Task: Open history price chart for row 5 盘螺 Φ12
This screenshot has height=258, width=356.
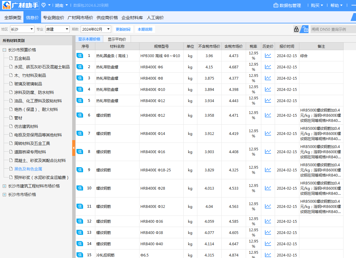Action: pyautogui.click(x=268, y=101)
